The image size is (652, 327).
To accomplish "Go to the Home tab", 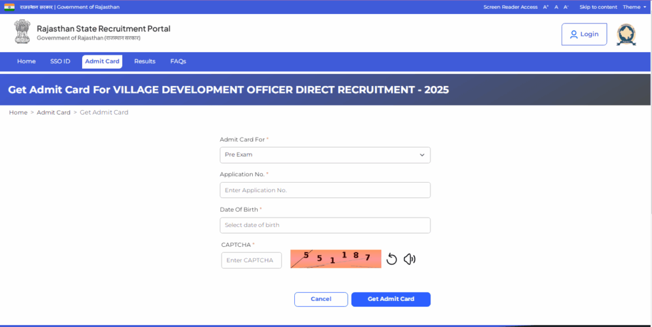I will point(26,62).
